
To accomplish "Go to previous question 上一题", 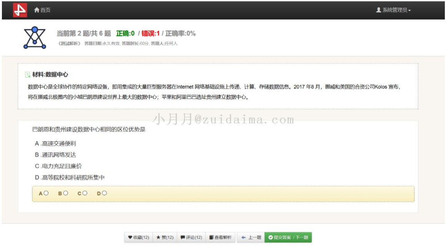I will 251,238.
